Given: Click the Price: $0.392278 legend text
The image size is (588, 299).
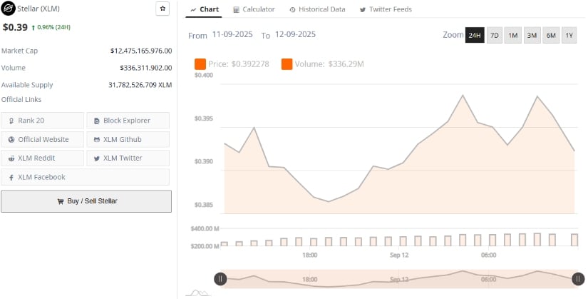Looking at the screenshot, I should pos(239,64).
